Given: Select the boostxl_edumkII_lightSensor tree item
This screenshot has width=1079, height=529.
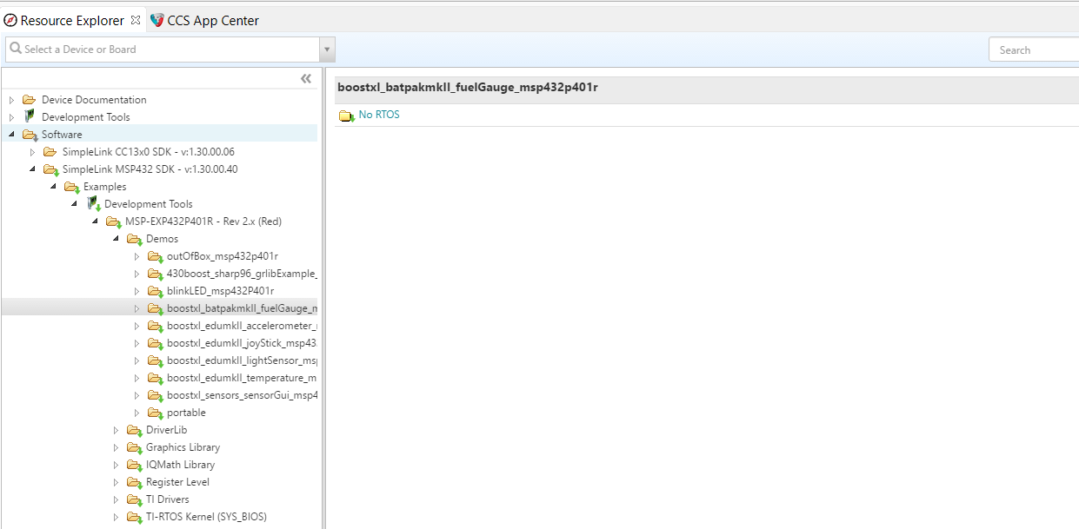Looking at the screenshot, I should point(242,360).
